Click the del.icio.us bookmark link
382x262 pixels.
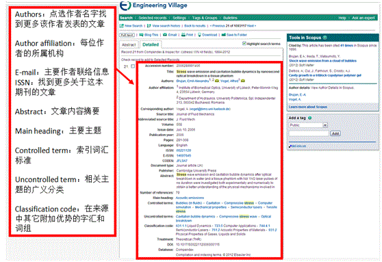click(x=298, y=146)
